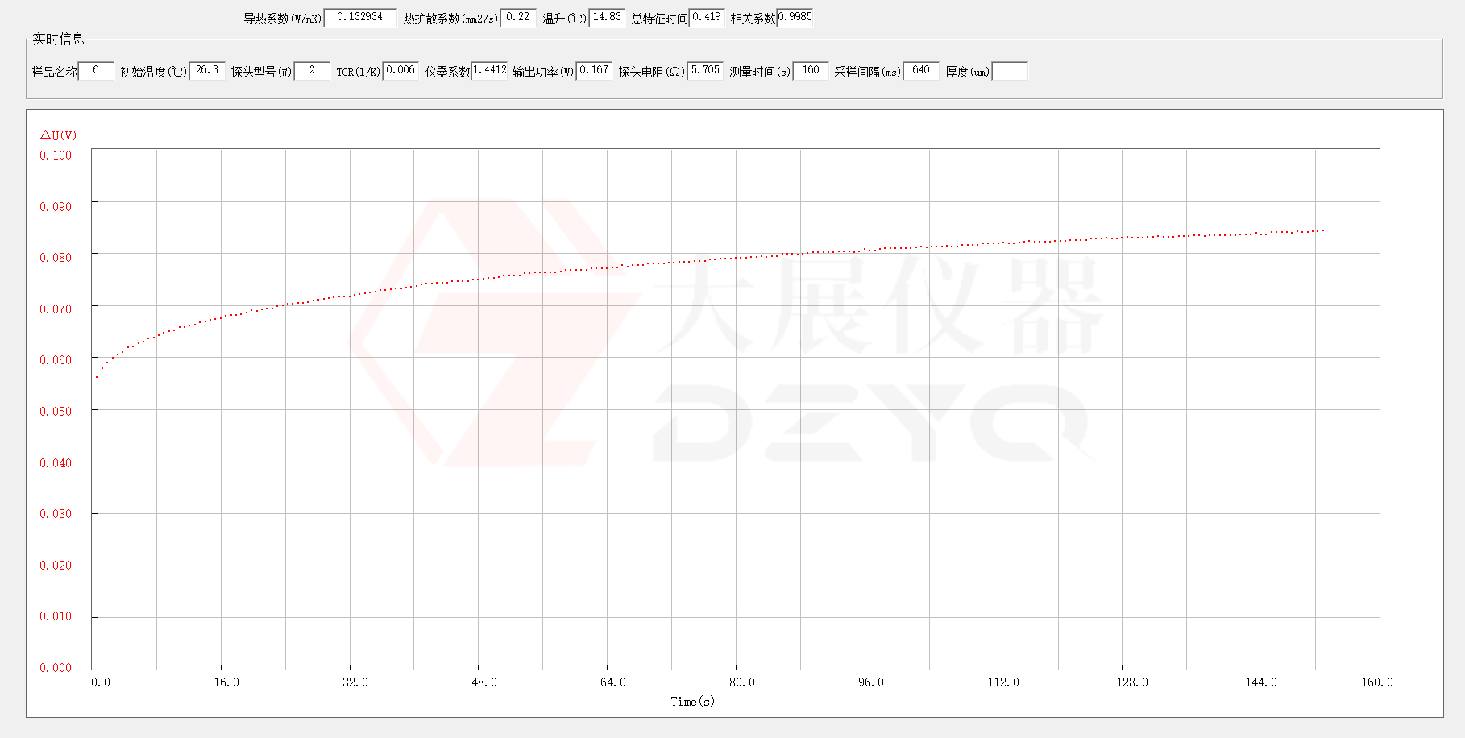Click the 160.0 tick label on time axis
This screenshot has width=1465, height=738.
point(1376,682)
